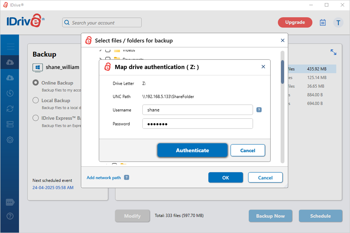Screen dimensions: 350x233
Task: Select the Local Backup radio button
Action: 36,100
